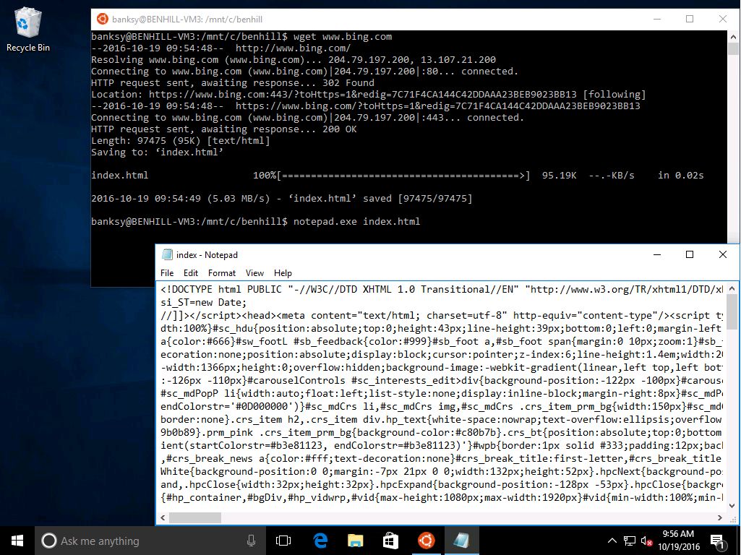The height and width of the screenshot is (555, 741).
Task: Maximize the Notepad window
Action: point(690,254)
